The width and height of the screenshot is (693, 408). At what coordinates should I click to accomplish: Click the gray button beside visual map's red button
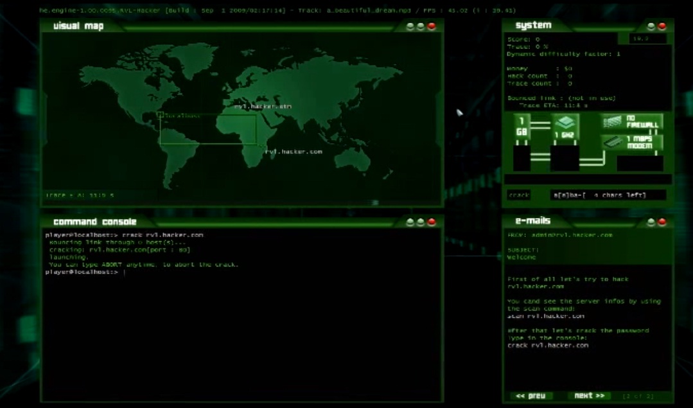coord(421,26)
